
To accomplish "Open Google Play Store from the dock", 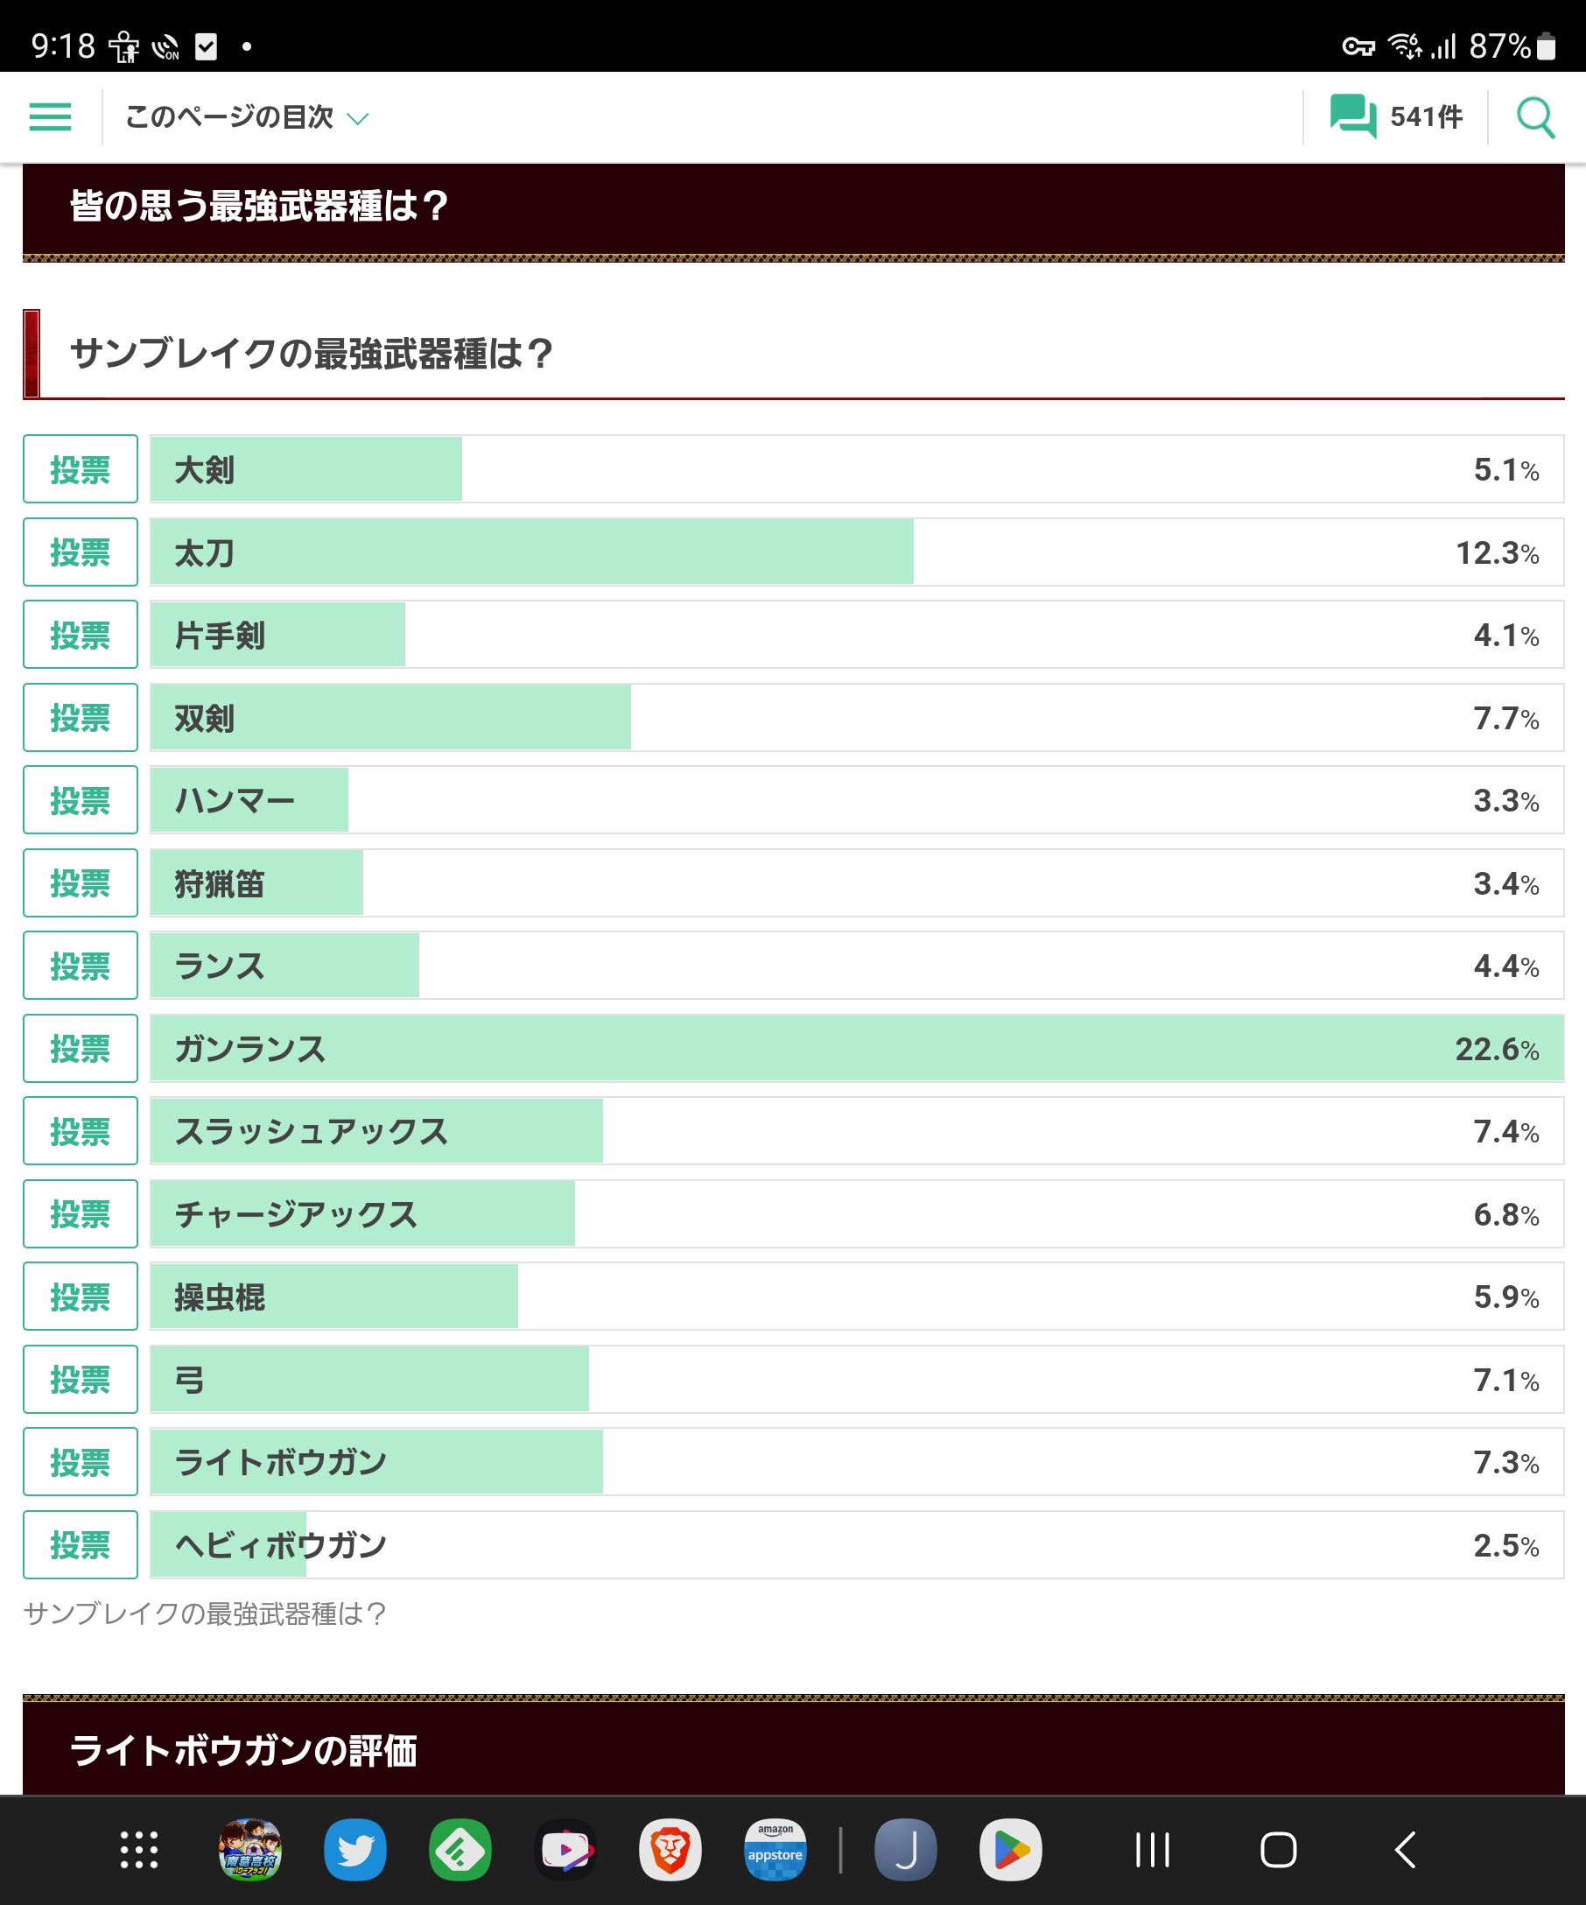I will point(1010,1850).
